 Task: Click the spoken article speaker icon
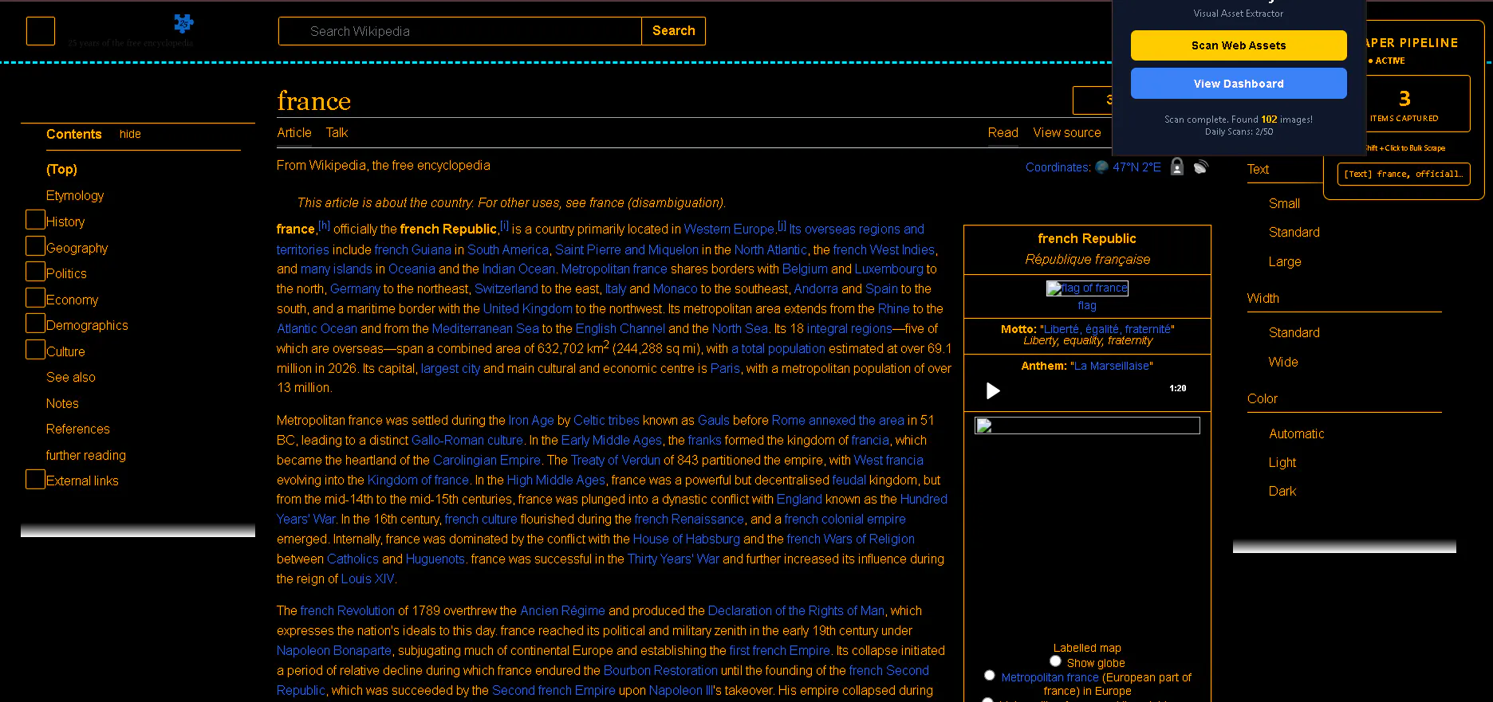pos(1201,167)
